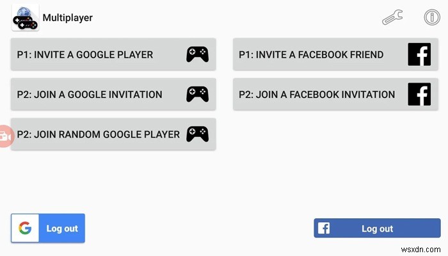
Task: Log out of Google account
Action: point(62,228)
